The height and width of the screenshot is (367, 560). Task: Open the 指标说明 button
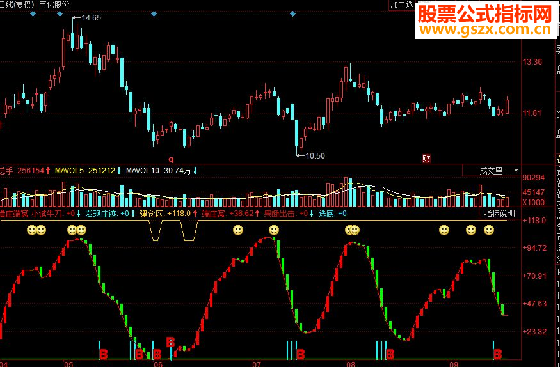[x=500, y=214]
